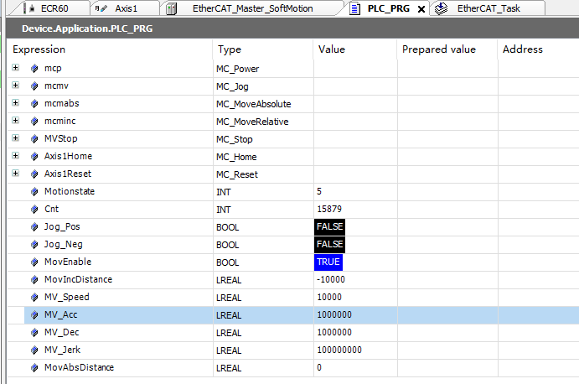Image resolution: width=579 pixels, height=384 pixels.
Task: Click the variable icon beside Motionstate
Action: (34, 192)
